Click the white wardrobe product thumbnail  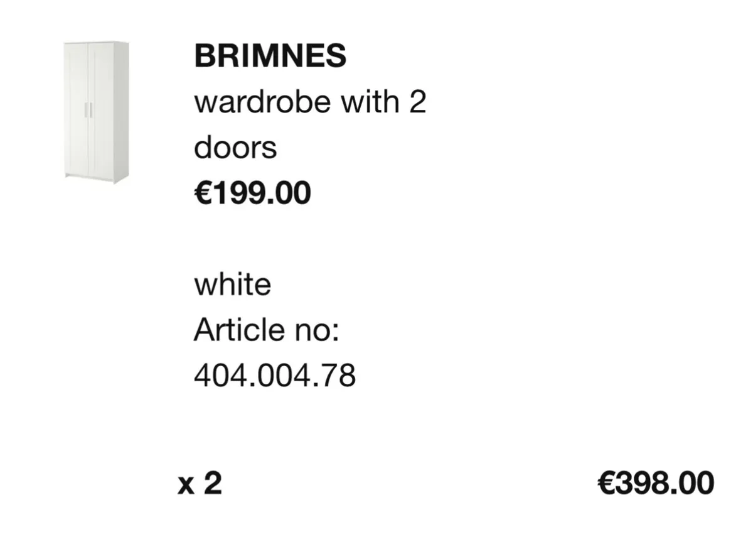(96, 112)
